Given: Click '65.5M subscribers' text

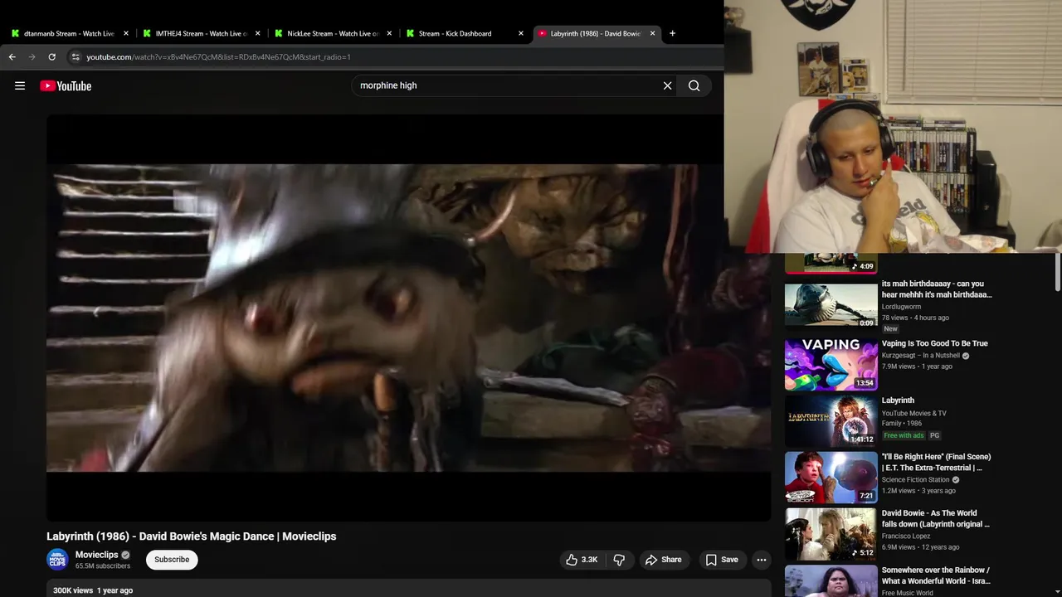Looking at the screenshot, I should pos(103,566).
